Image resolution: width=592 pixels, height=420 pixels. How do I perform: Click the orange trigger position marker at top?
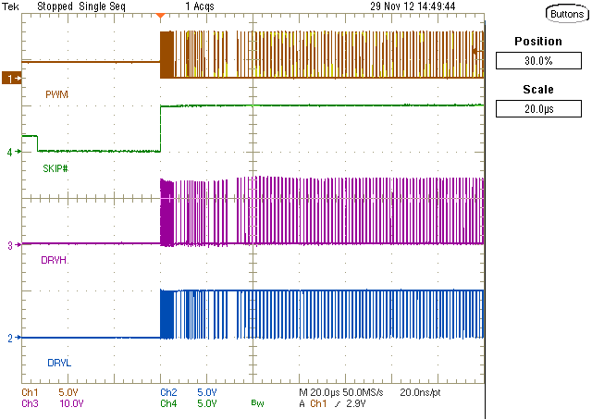(x=161, y=16)
